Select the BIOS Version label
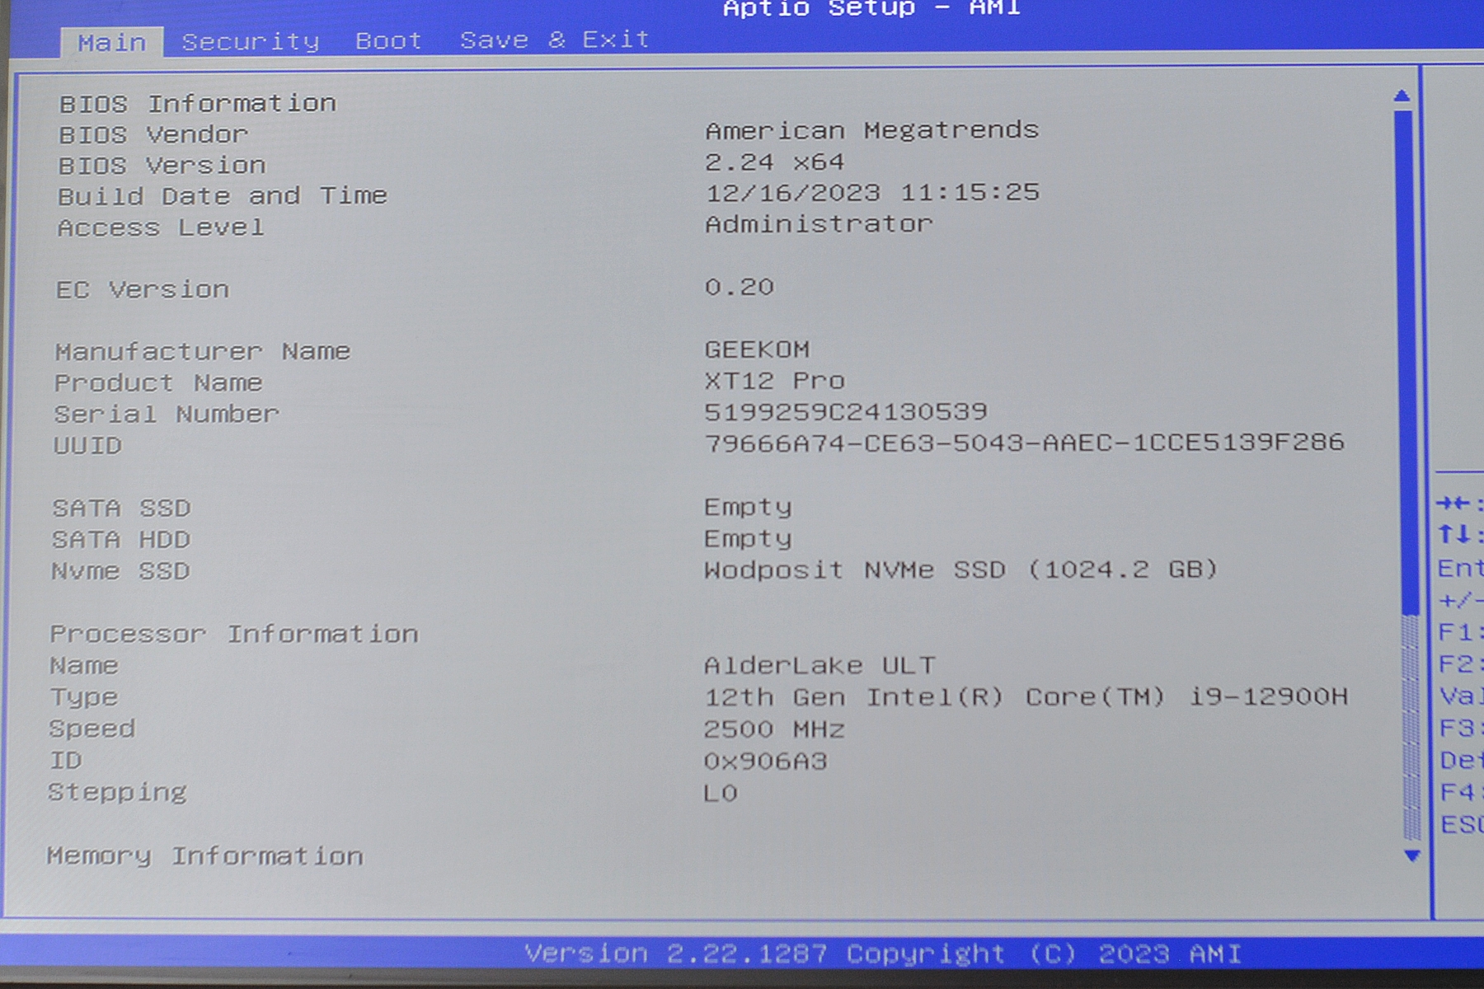 [162, 166]
